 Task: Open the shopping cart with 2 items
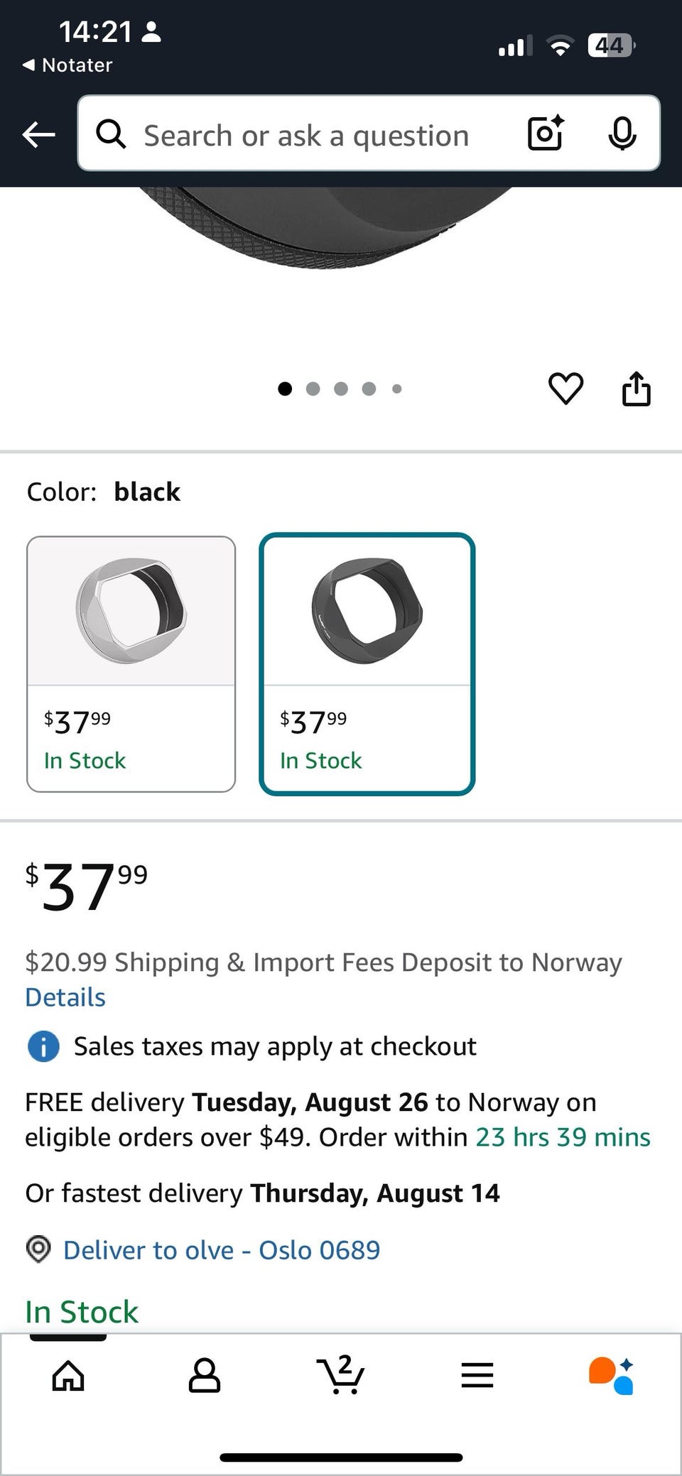click(341, 1374)
